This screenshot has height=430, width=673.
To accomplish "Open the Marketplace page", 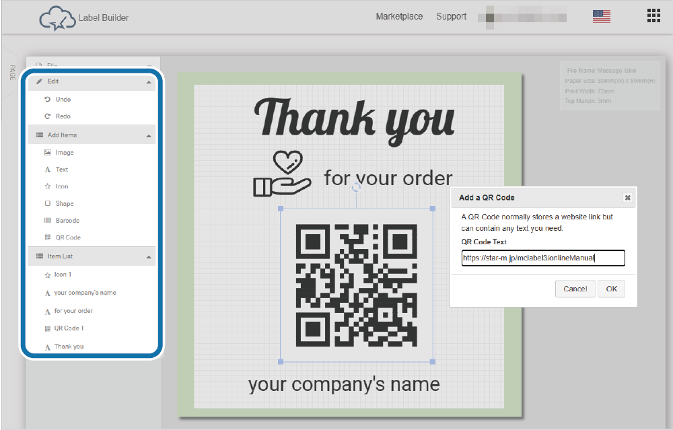I will [x=399, y=16].
